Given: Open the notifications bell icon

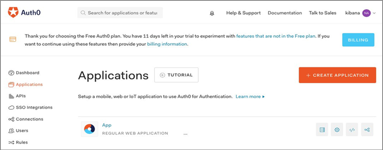Looking at the screenshot, I should coord(212,13).
